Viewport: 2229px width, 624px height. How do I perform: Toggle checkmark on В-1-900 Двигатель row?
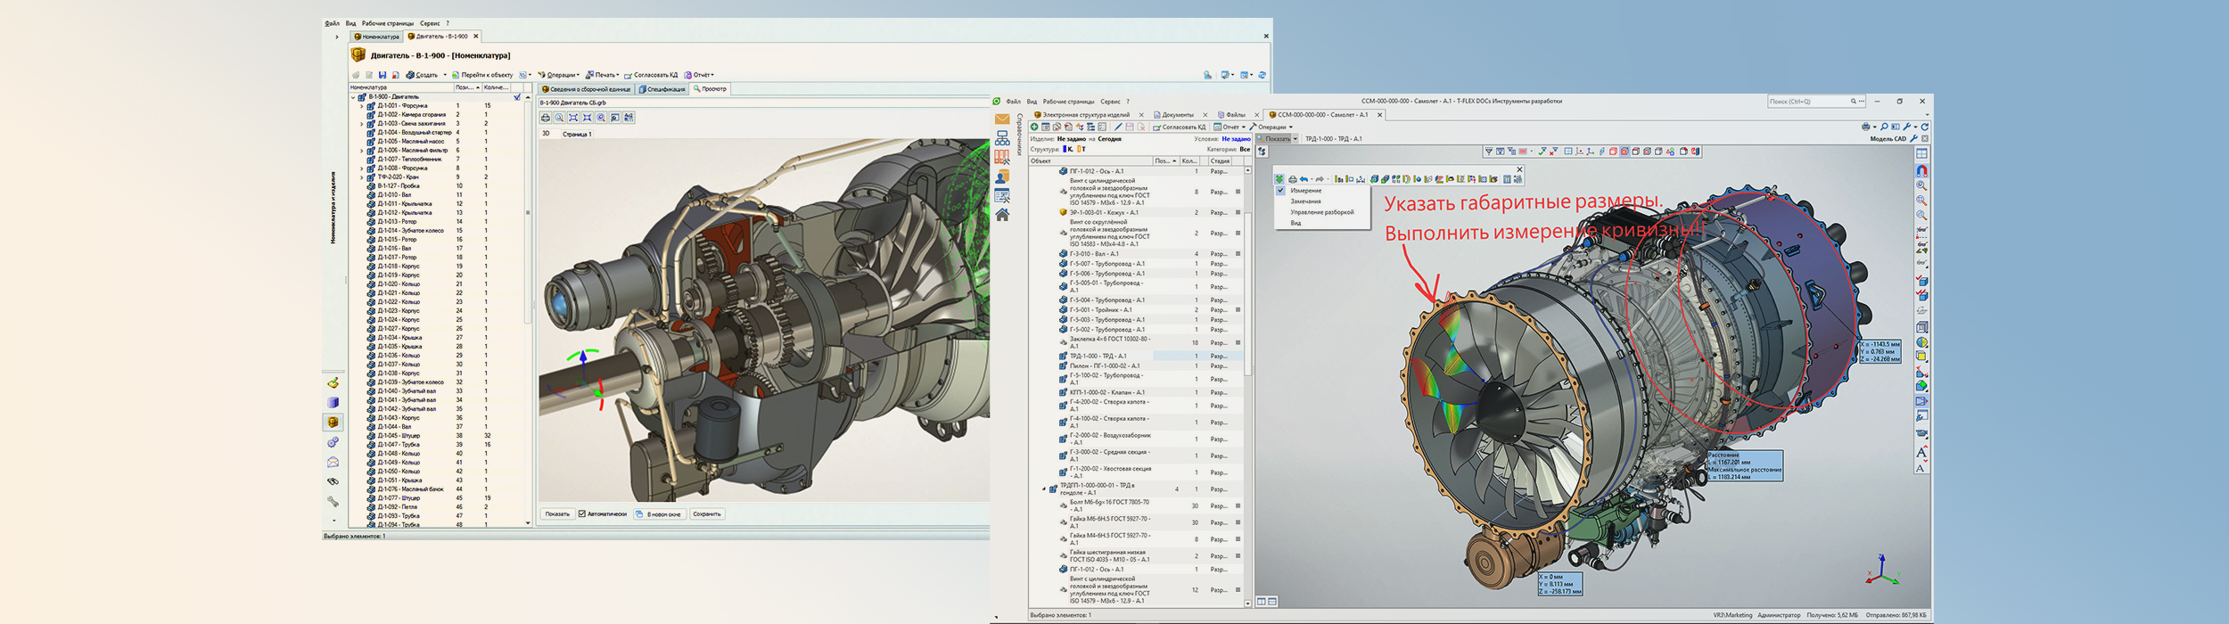coord(517,96)
